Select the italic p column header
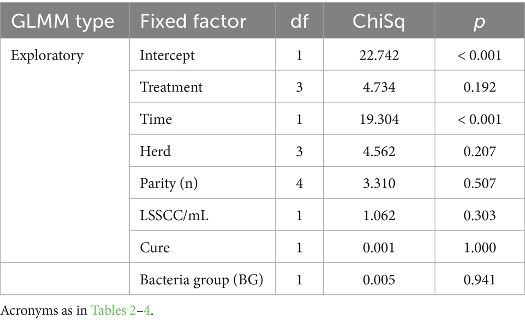The width and height of the screenshot is (525, 322). (x=479, y=22)
